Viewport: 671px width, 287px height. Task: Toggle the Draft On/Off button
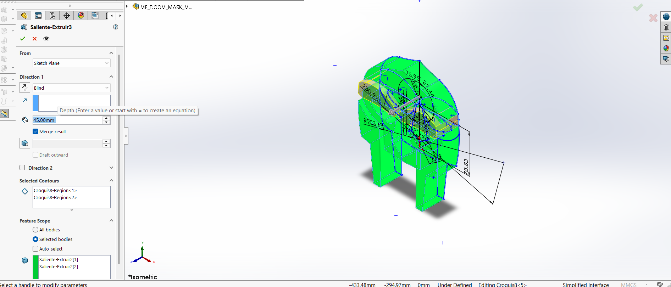click(x=24, y=143)
